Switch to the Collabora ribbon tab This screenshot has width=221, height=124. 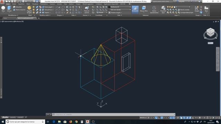coord(99,4)
